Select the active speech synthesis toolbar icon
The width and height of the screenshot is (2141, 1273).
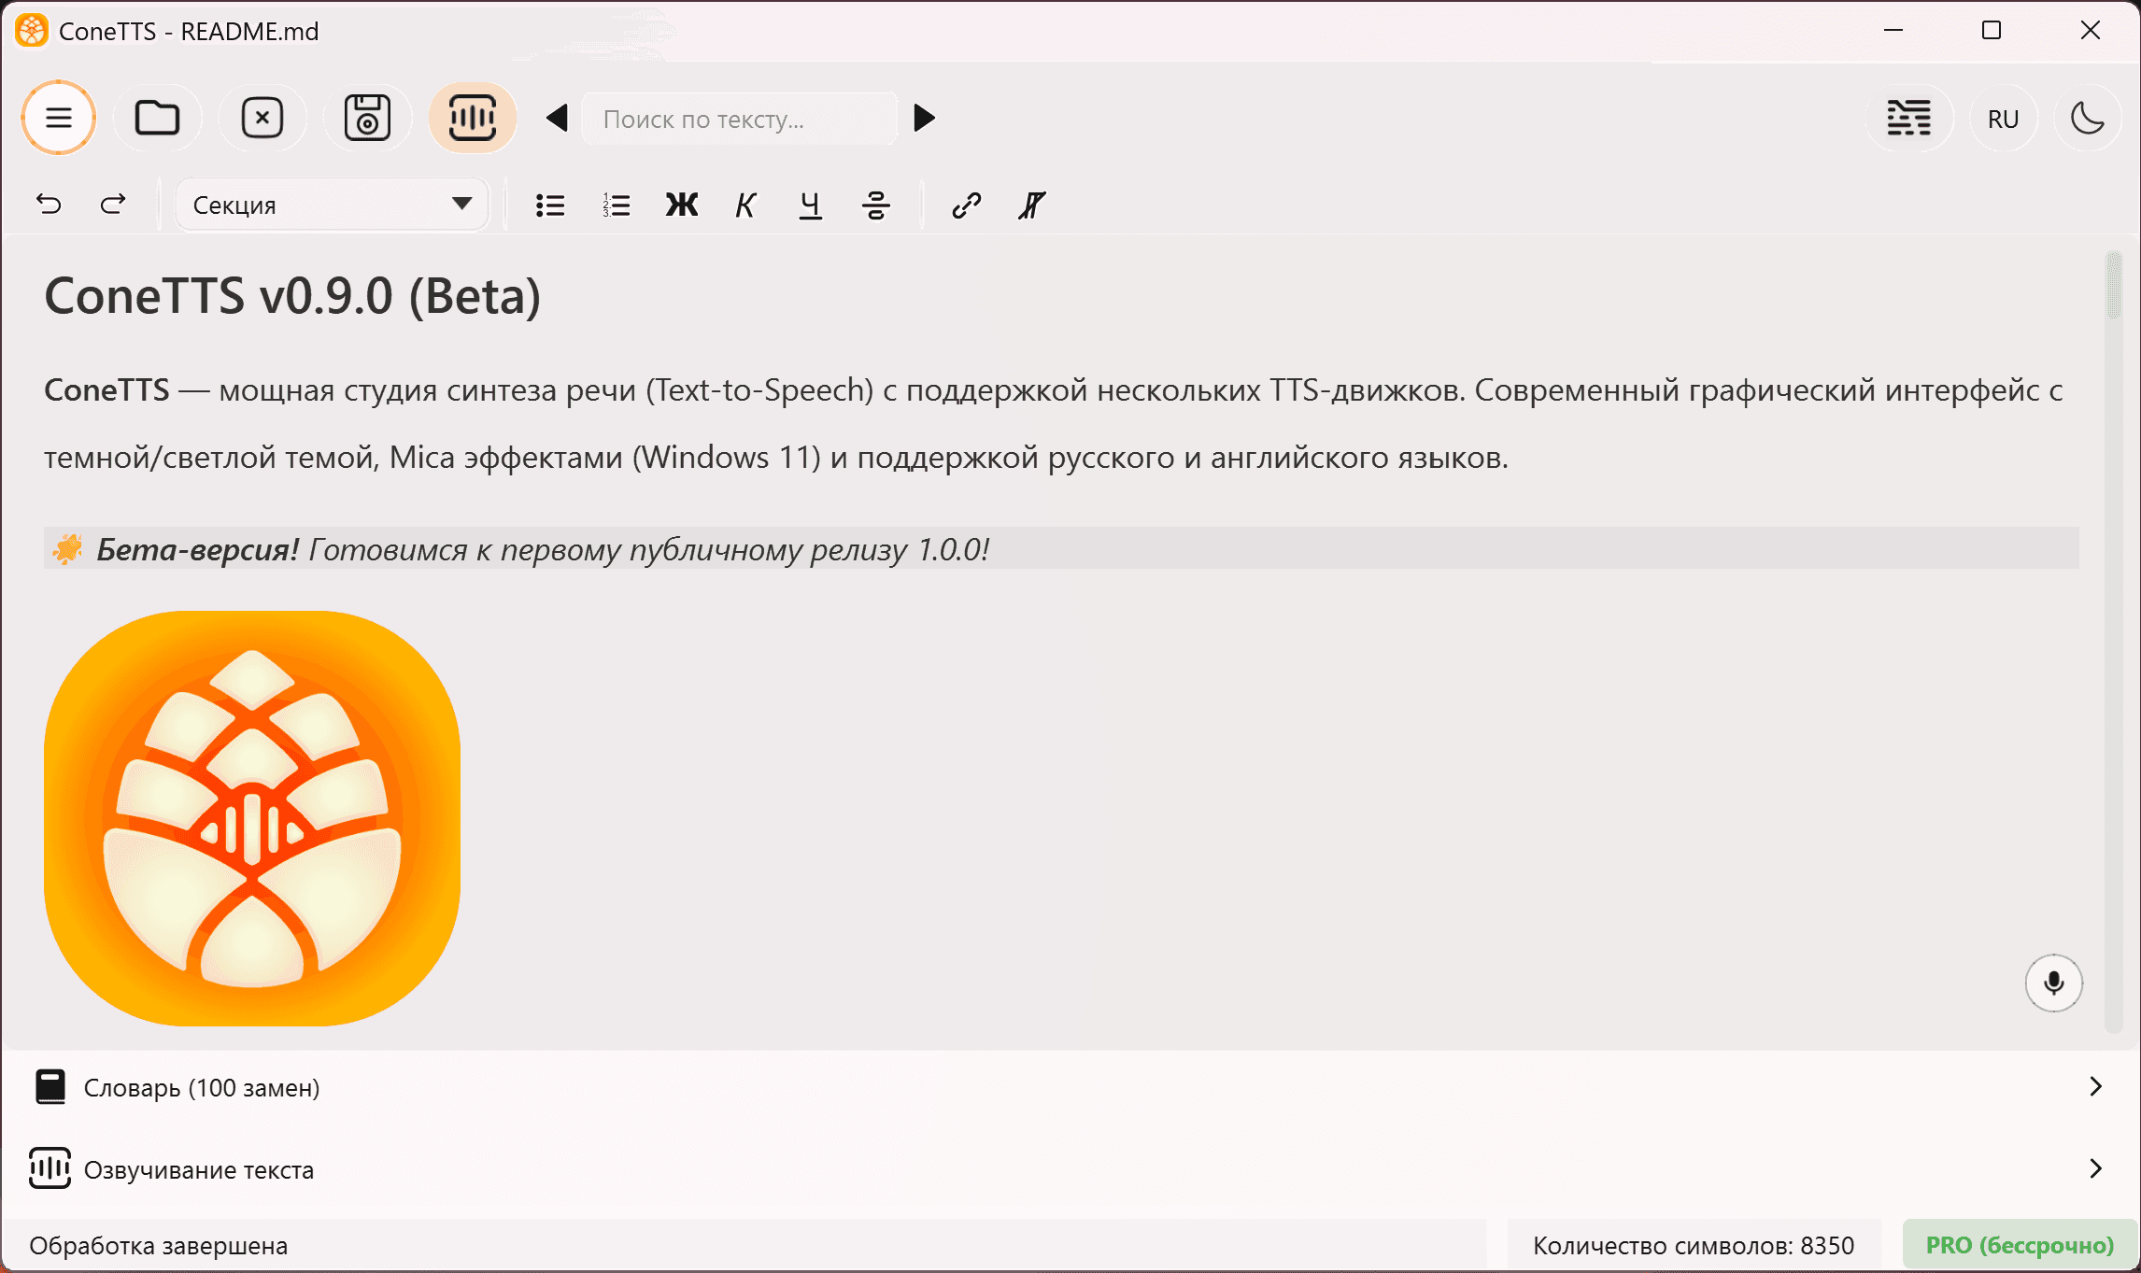473,118
